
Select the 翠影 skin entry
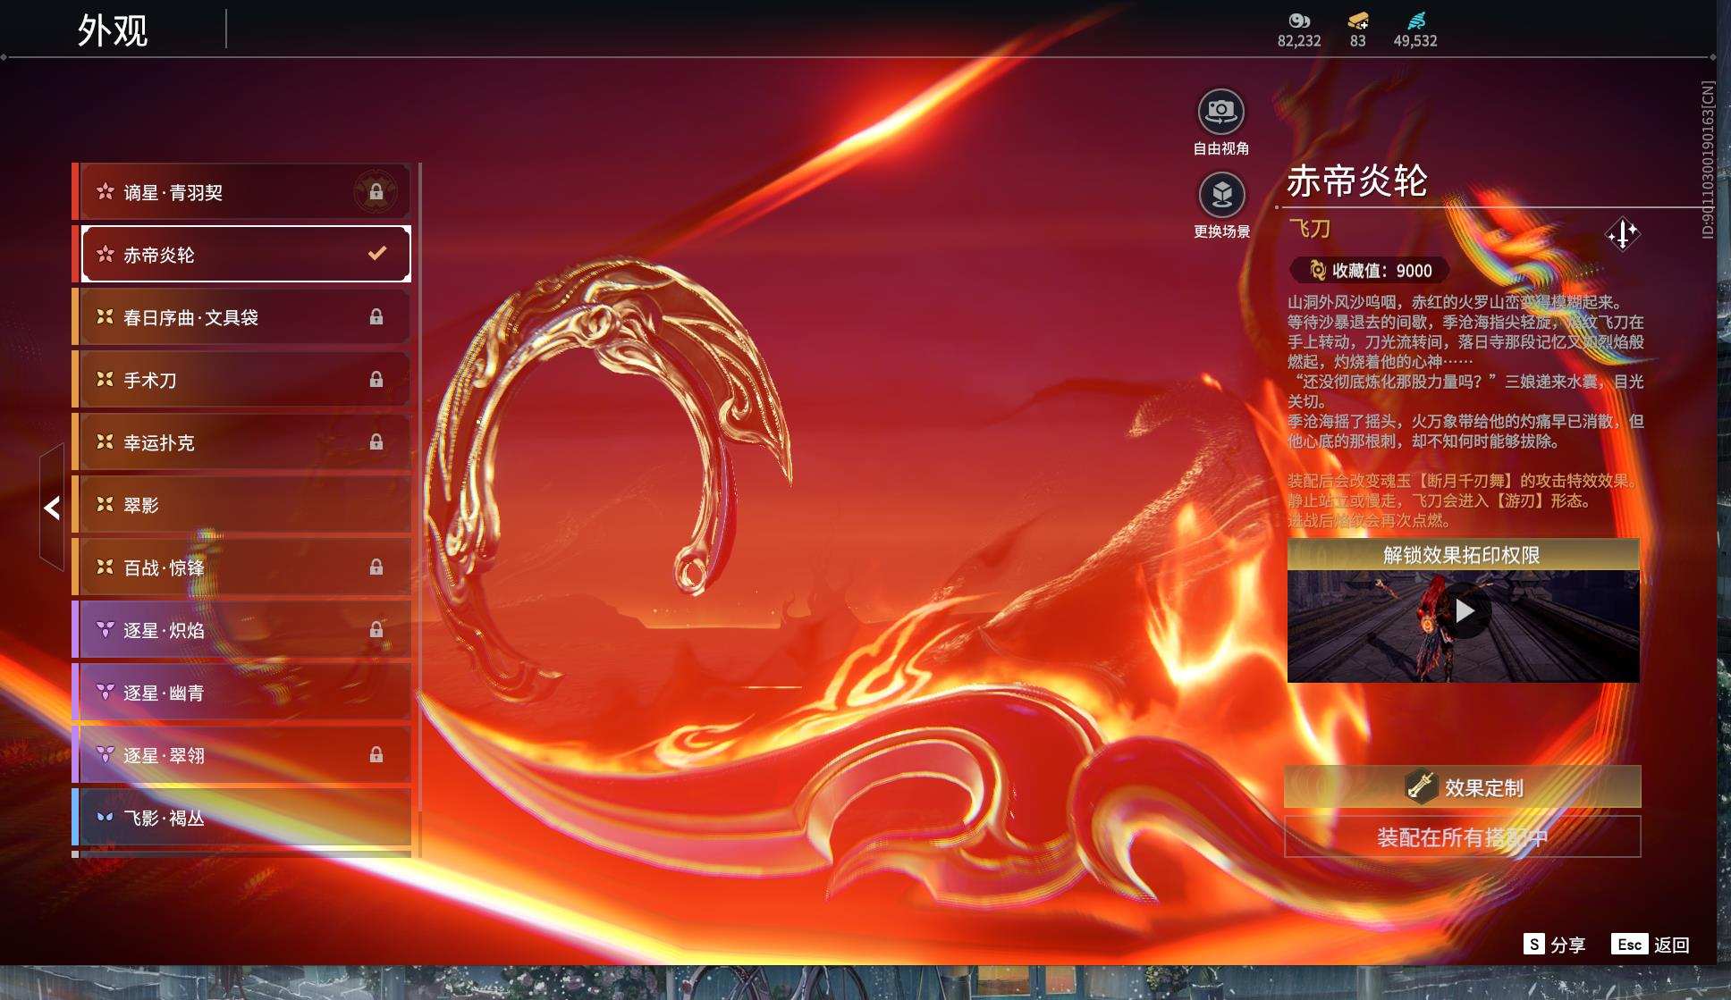241,505
